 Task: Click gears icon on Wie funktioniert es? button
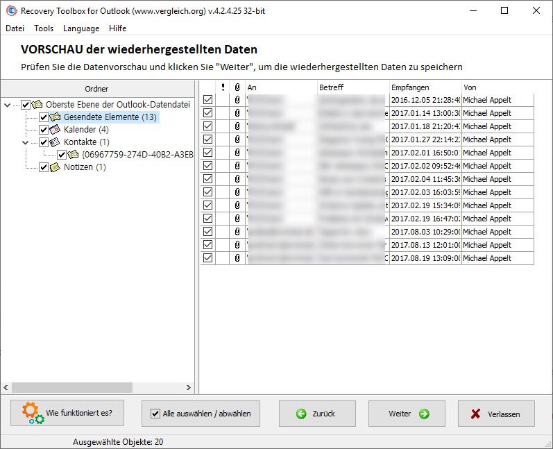pyautogui.click(x=33, y=413)
